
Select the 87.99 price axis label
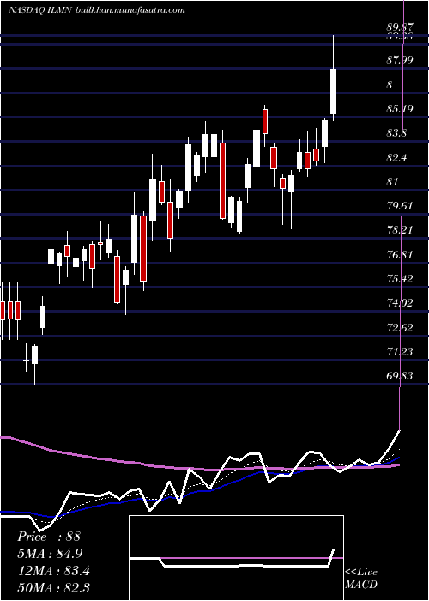[400, 60]
